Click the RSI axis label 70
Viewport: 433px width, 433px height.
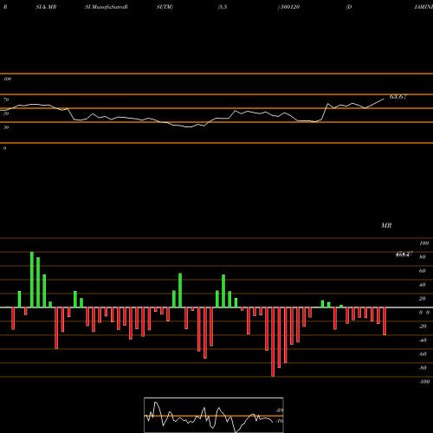[6, 100]
